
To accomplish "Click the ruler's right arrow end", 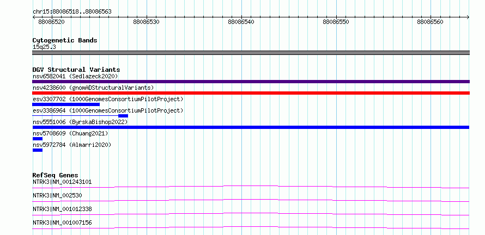I will [x=468, y=17].
